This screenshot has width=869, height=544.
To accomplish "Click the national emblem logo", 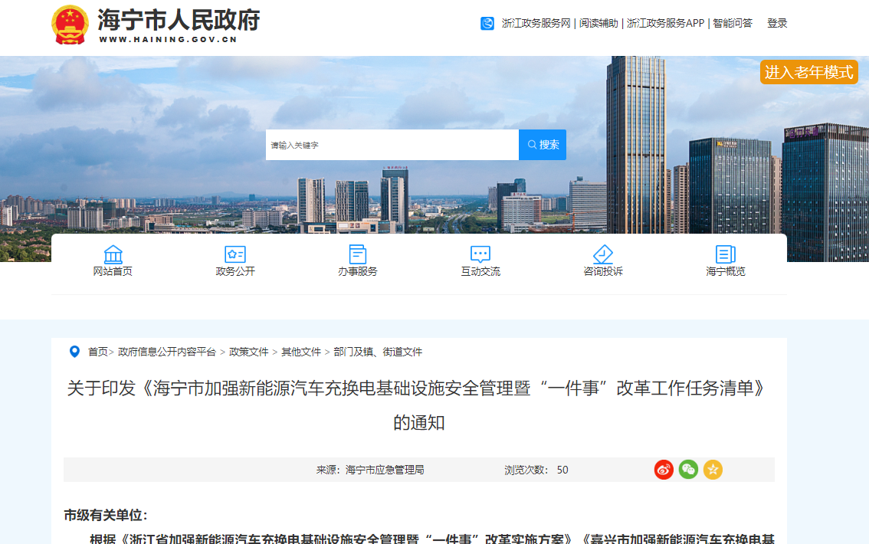I will 71,25.
